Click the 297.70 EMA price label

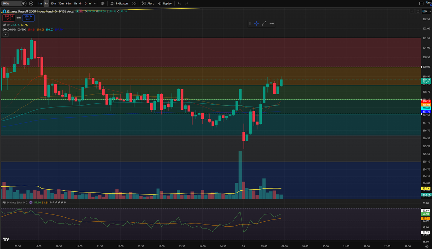click(426, 112)
